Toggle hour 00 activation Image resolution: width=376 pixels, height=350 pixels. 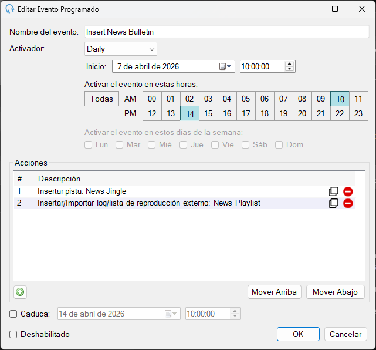[x=152, y=99]
